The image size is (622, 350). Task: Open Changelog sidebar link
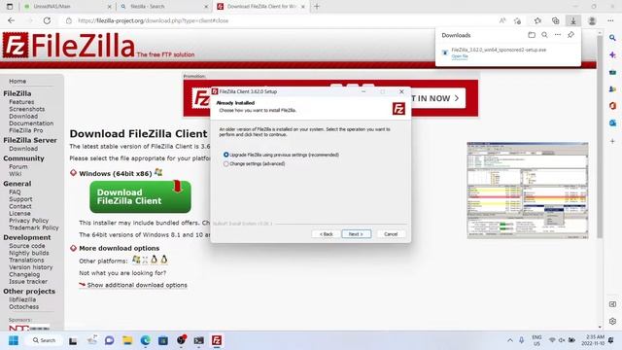24,274
